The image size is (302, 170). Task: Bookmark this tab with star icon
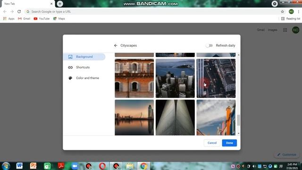point(282,11)
